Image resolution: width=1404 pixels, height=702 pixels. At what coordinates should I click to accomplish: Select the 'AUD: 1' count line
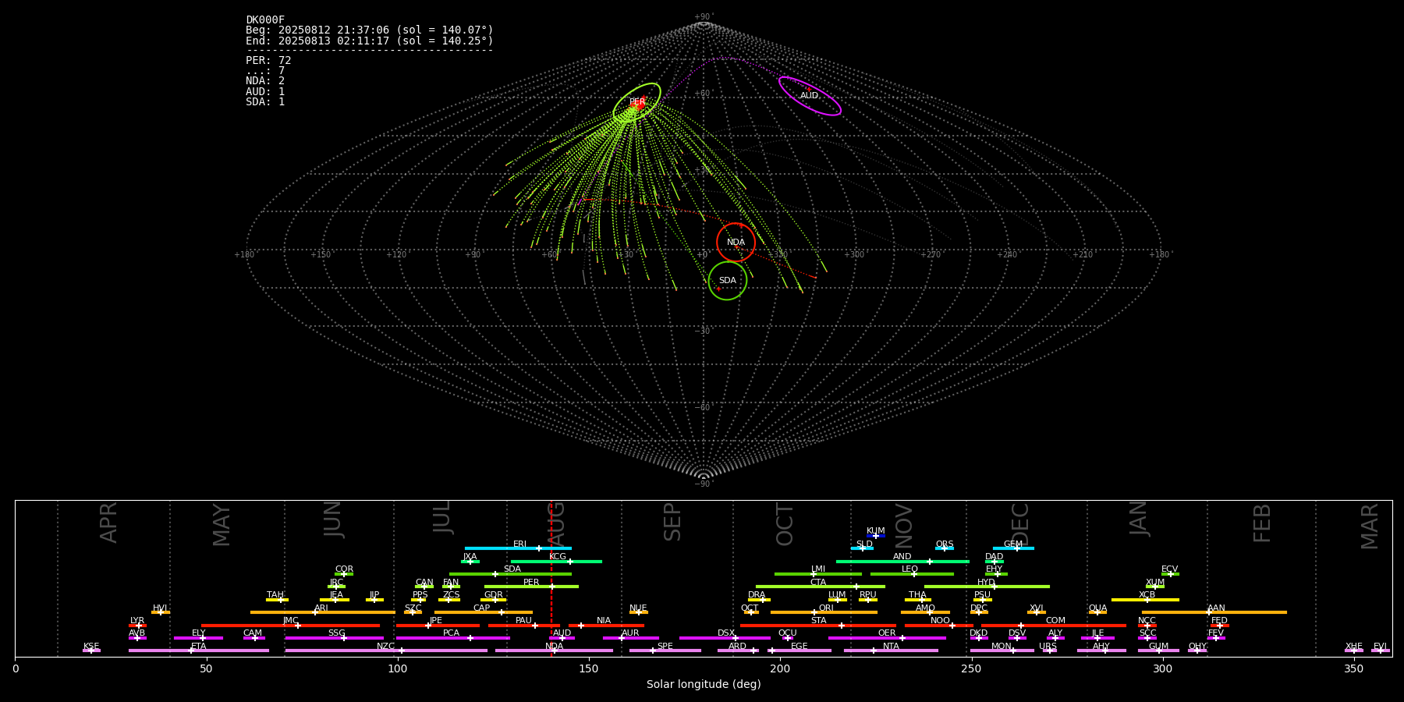pyautogui.click(x=265, y=91)
